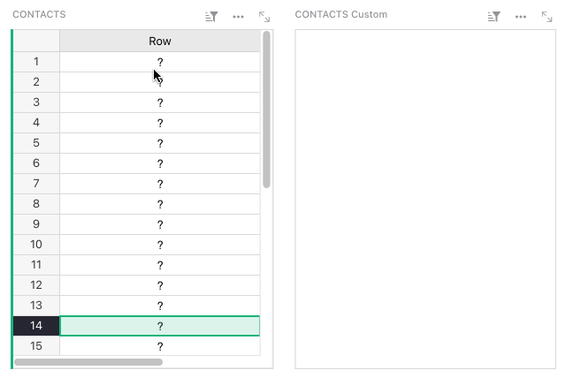
Task: Open the CONTACTS widget three-dot menu
Action: 238,16
